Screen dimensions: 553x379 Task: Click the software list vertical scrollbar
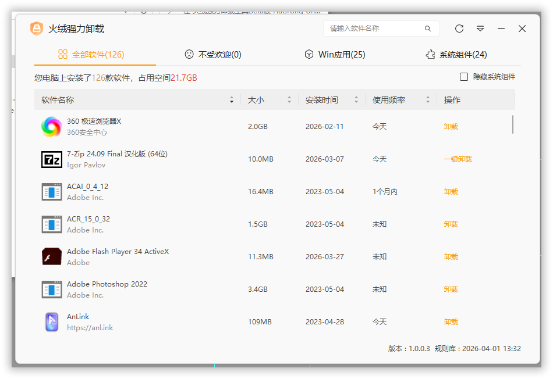513,124
